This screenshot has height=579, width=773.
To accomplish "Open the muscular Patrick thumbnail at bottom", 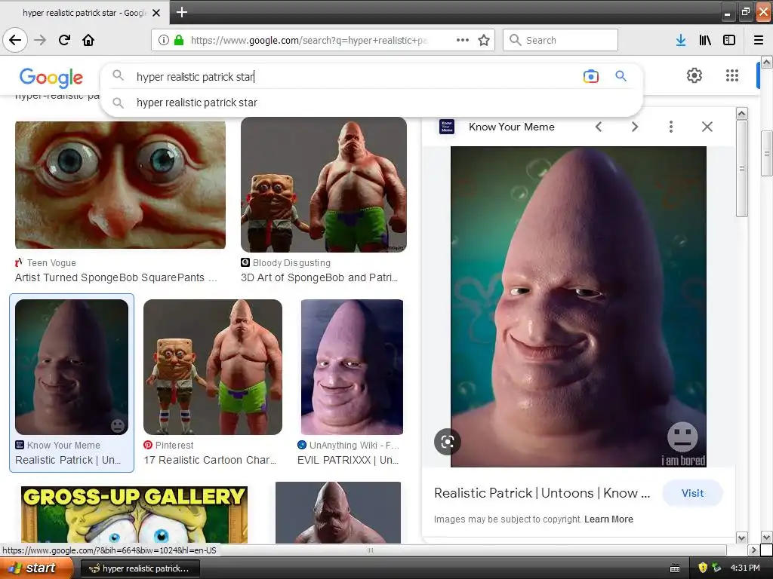I will tap(338, 513).
